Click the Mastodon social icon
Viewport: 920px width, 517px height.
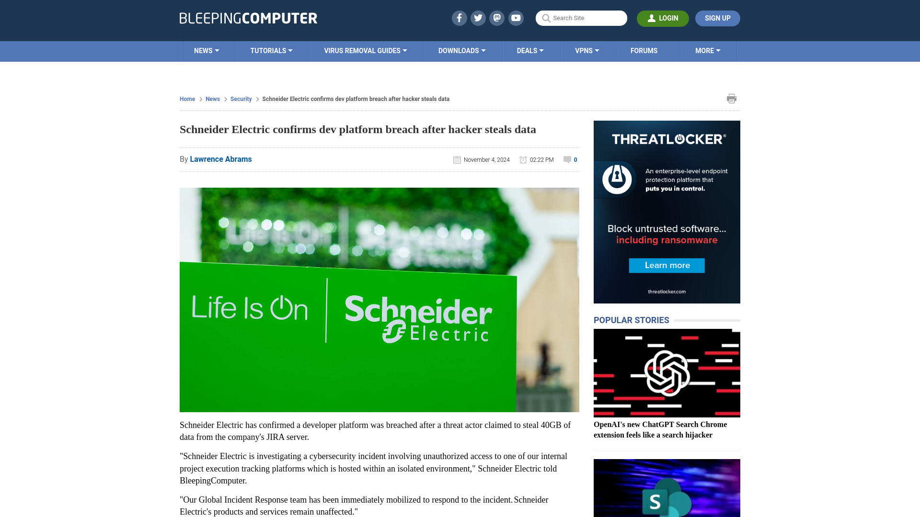(497, 18)
